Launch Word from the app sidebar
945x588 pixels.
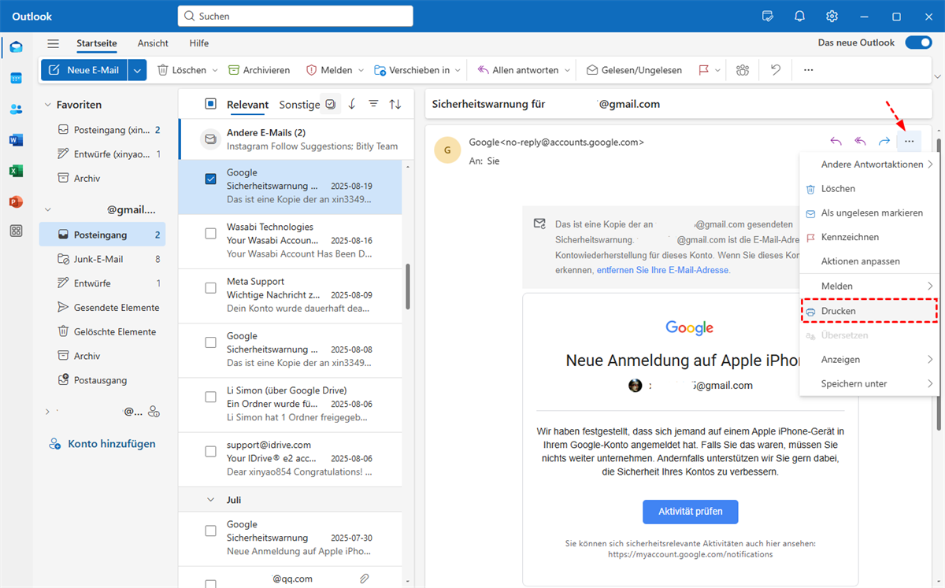click(16, 140)
